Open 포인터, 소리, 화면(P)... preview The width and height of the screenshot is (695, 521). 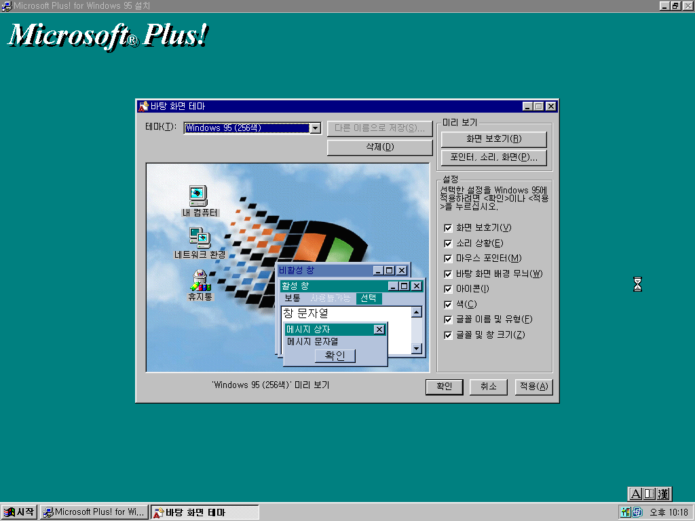pyautogui.click(x=494, y=157)
